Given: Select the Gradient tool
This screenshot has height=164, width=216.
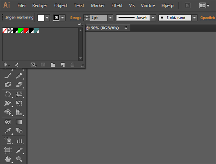Looking at the screenshot, I should [x=19, y=122].
